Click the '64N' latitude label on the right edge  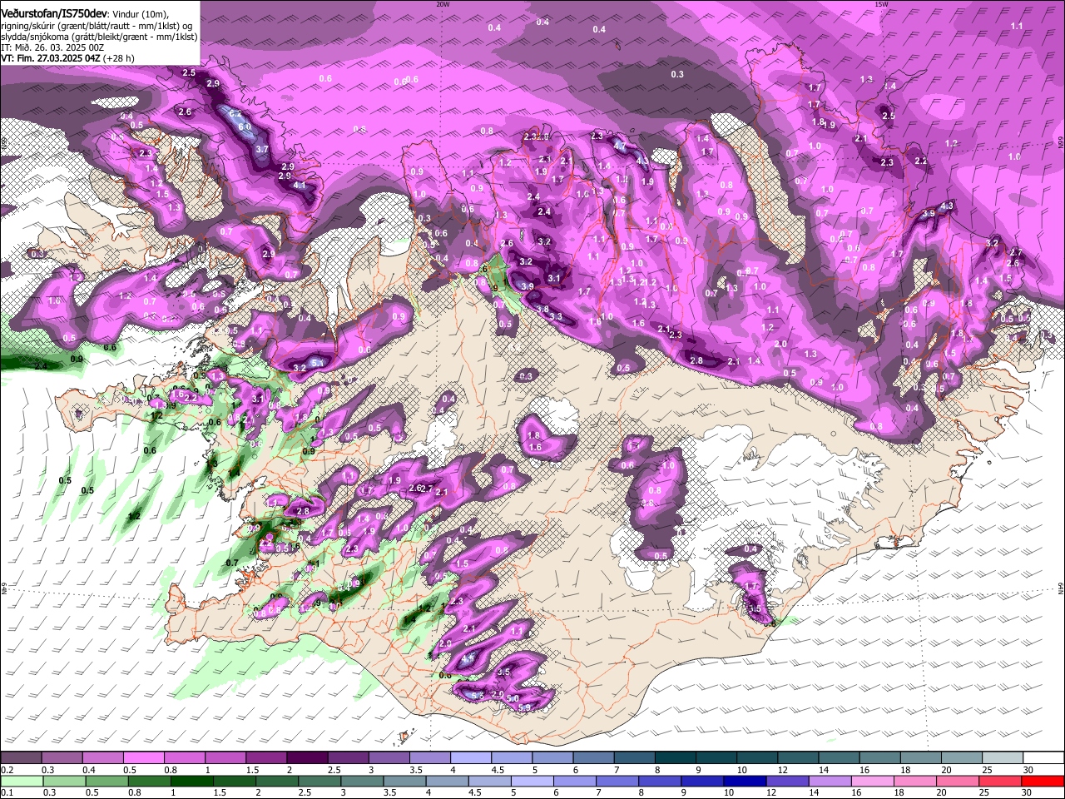(1061, 588)
